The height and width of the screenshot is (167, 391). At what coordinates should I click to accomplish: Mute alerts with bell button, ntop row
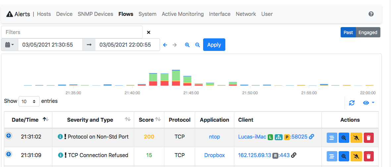(356, 138)
